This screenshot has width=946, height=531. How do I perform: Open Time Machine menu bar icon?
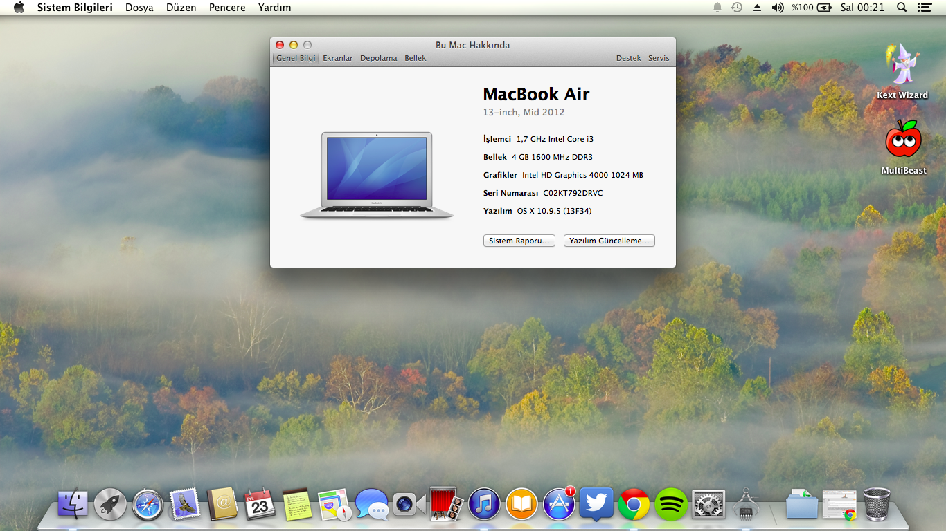click(737, 8)
